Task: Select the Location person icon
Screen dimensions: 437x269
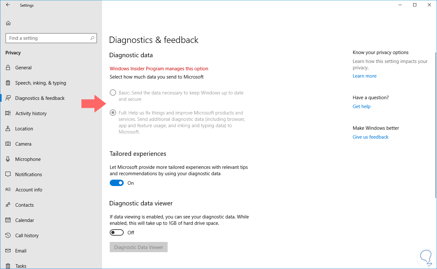Action: (8, 128)
